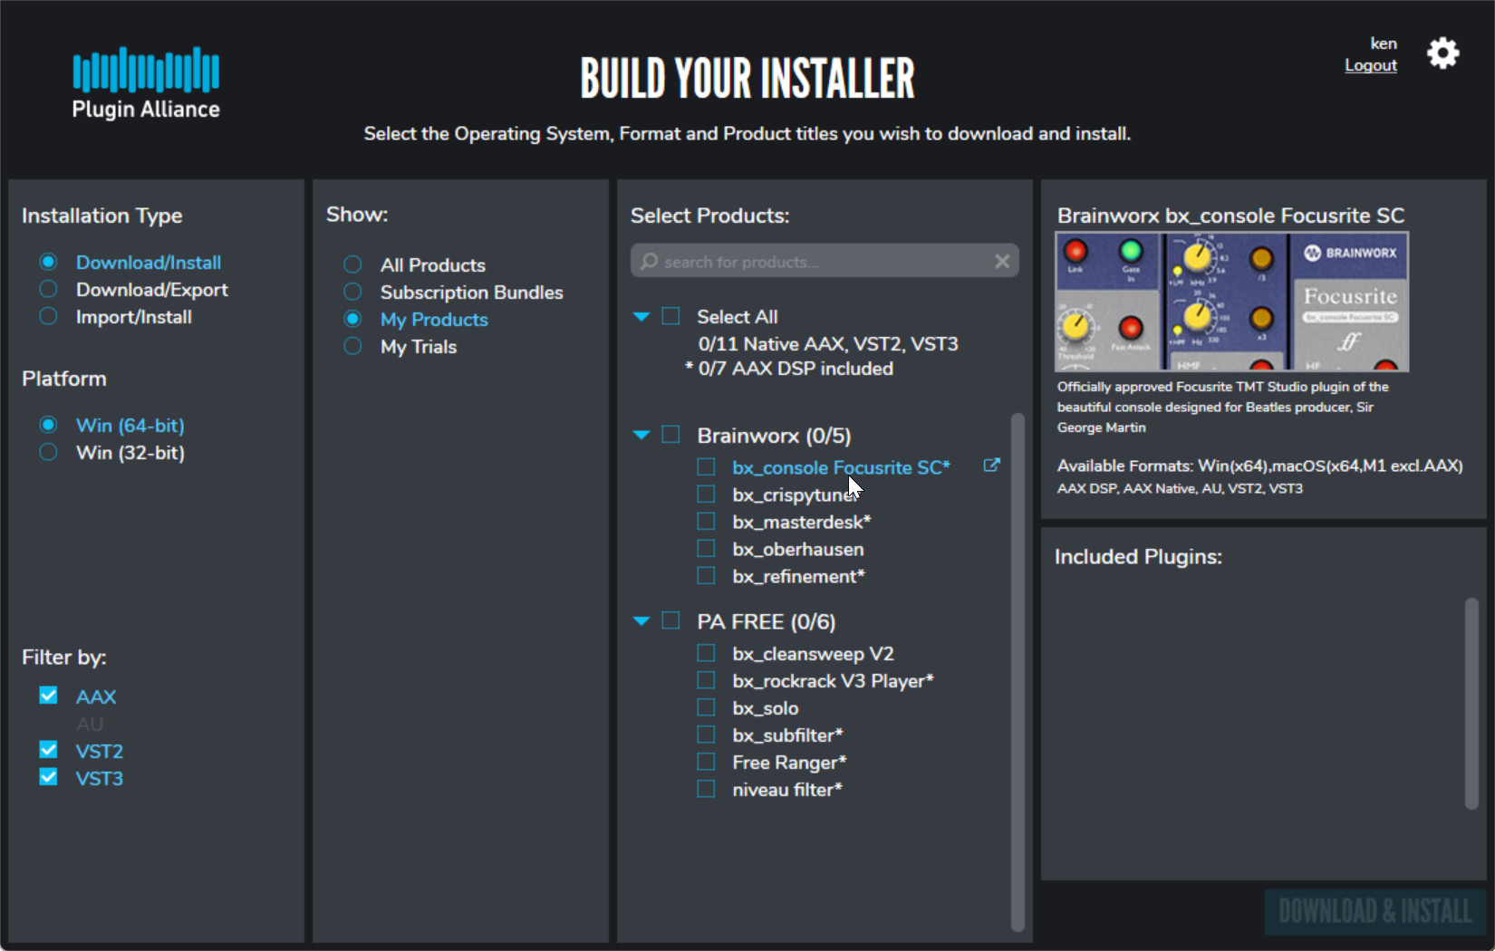1495x951 pixels.
Task: Collapse the PA FREE group arrow
Action: coord(641,621)
